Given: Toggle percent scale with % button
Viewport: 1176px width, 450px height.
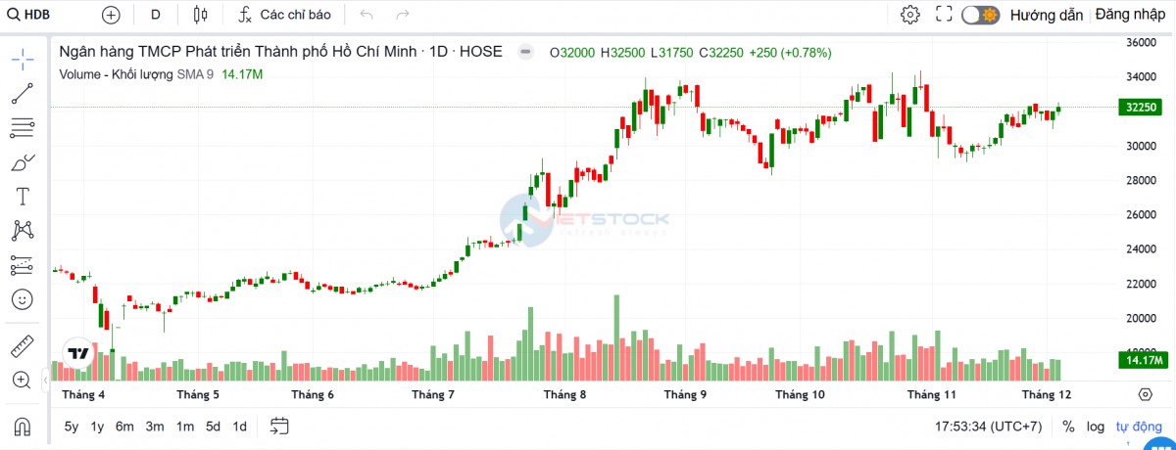Looking at the screenshot, I should coord(1068,427).
